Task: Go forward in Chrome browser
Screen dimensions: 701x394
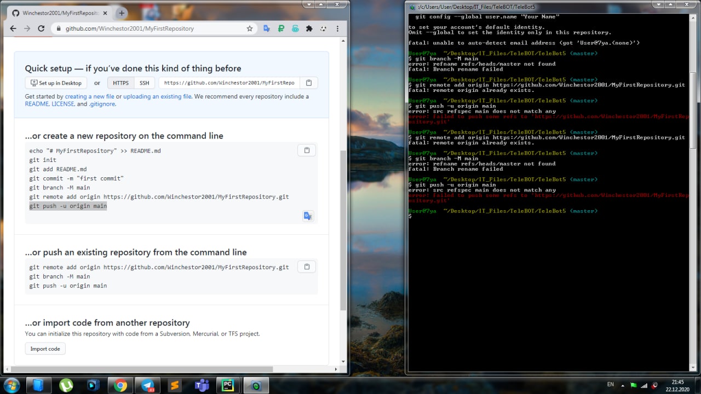Action: tap(27, 28)
